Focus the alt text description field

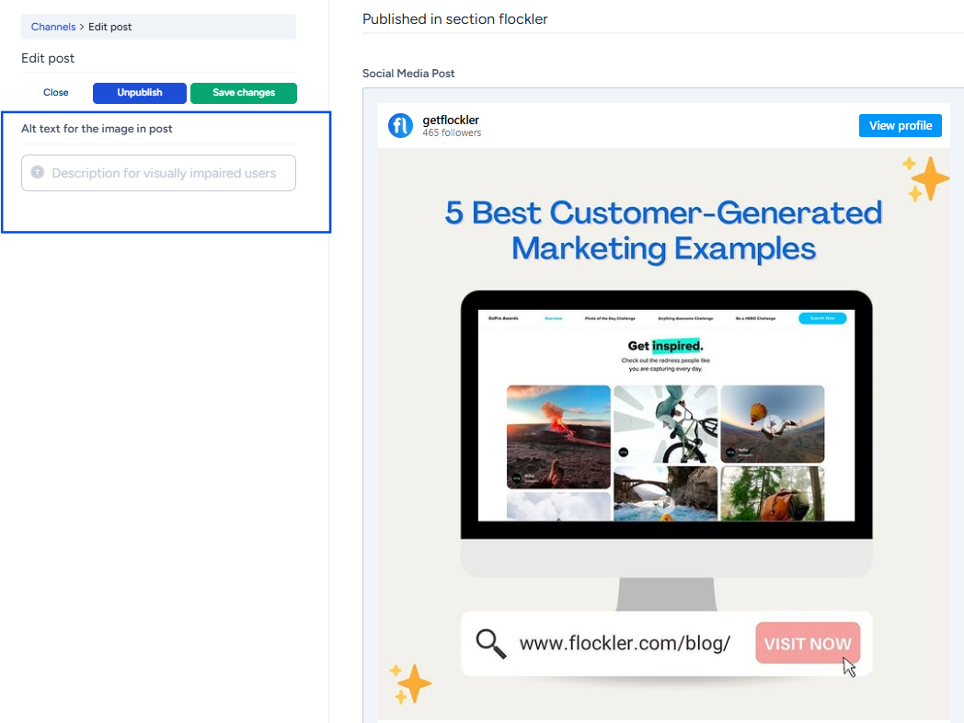coord(158,173)
